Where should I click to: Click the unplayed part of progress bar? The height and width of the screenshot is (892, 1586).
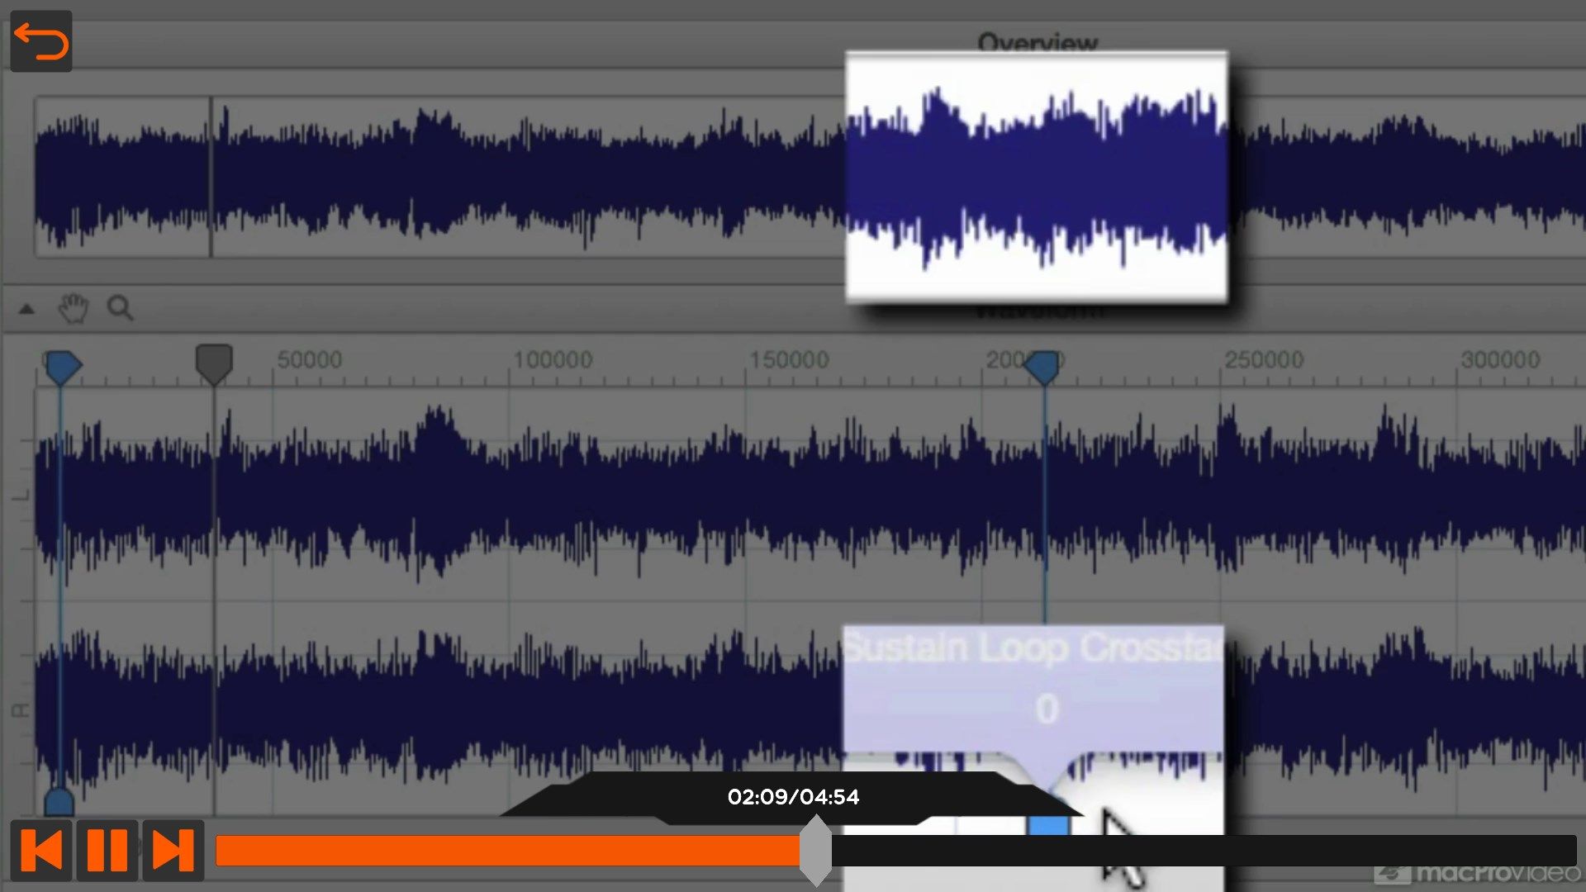click(x=1204, y=851)
